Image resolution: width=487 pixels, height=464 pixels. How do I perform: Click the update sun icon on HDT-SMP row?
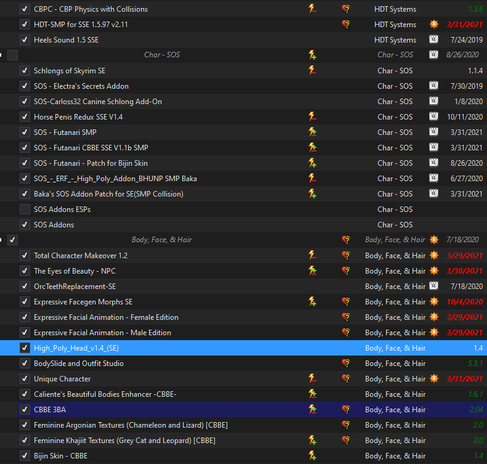(x=434, y=24)
